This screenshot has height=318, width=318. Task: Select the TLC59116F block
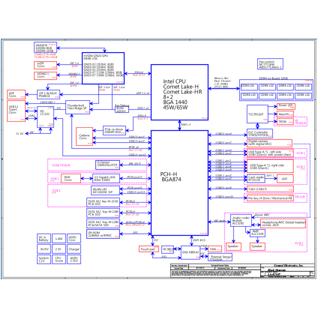[x=258, y=114]
